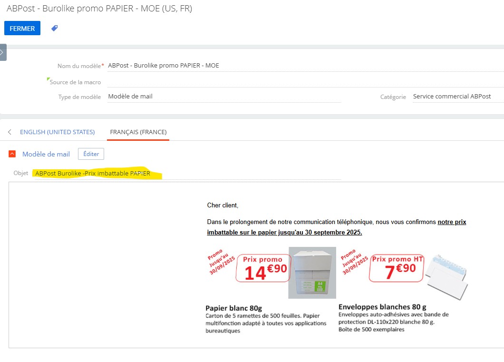The width and height of the screenshot is (504, 362).
Task: Collapse the Modèle de mail section
Action: 12,154
